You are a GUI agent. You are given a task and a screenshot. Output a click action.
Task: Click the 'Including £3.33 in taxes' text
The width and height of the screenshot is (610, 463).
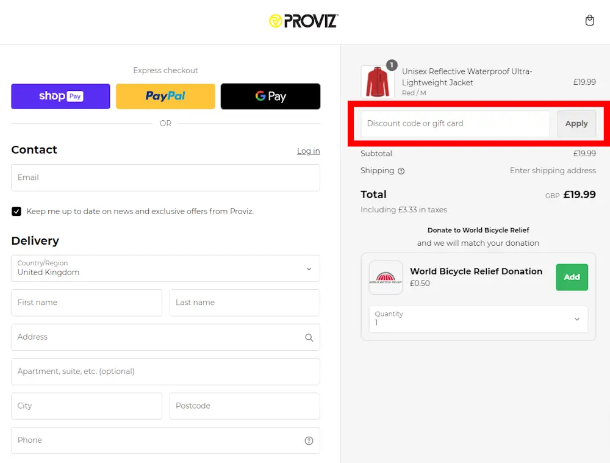click(x=404, y=210)
